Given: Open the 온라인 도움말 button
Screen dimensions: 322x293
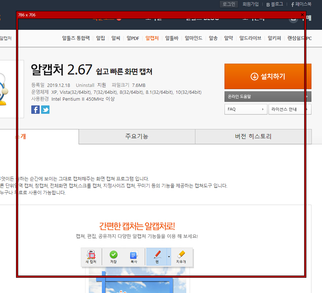Looking at the screenshot, I should 268,96.
